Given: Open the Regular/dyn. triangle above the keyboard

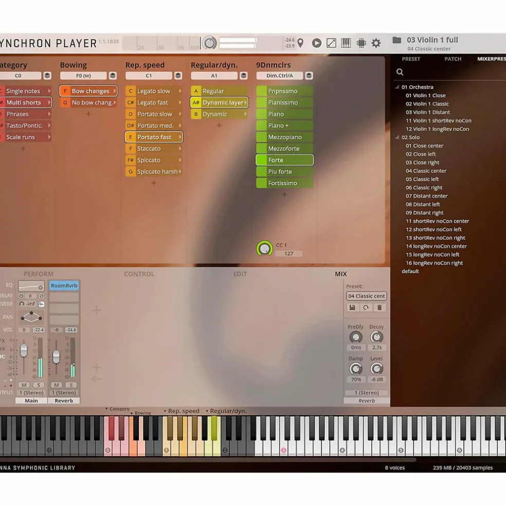Looking at the screenshot, I should [207, 411].
